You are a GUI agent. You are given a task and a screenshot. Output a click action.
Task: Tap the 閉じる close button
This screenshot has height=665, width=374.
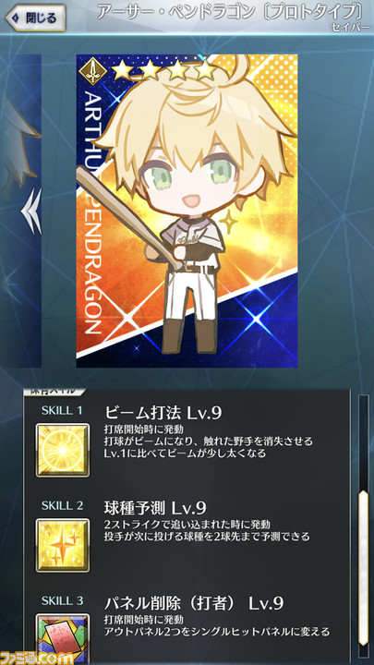point(35,18)
